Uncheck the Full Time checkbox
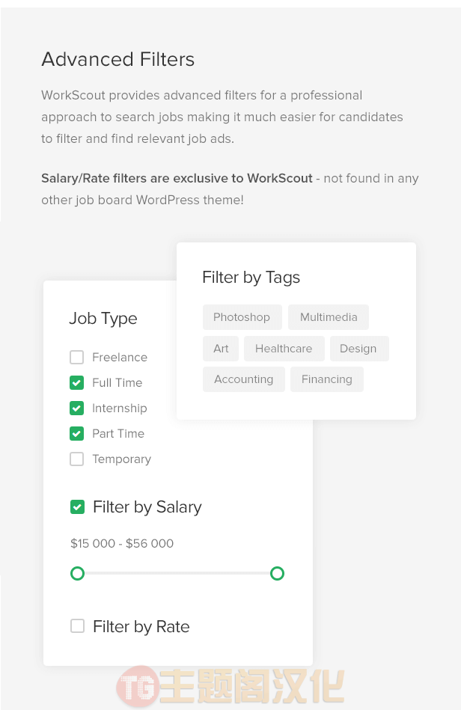 coord(76,382)
